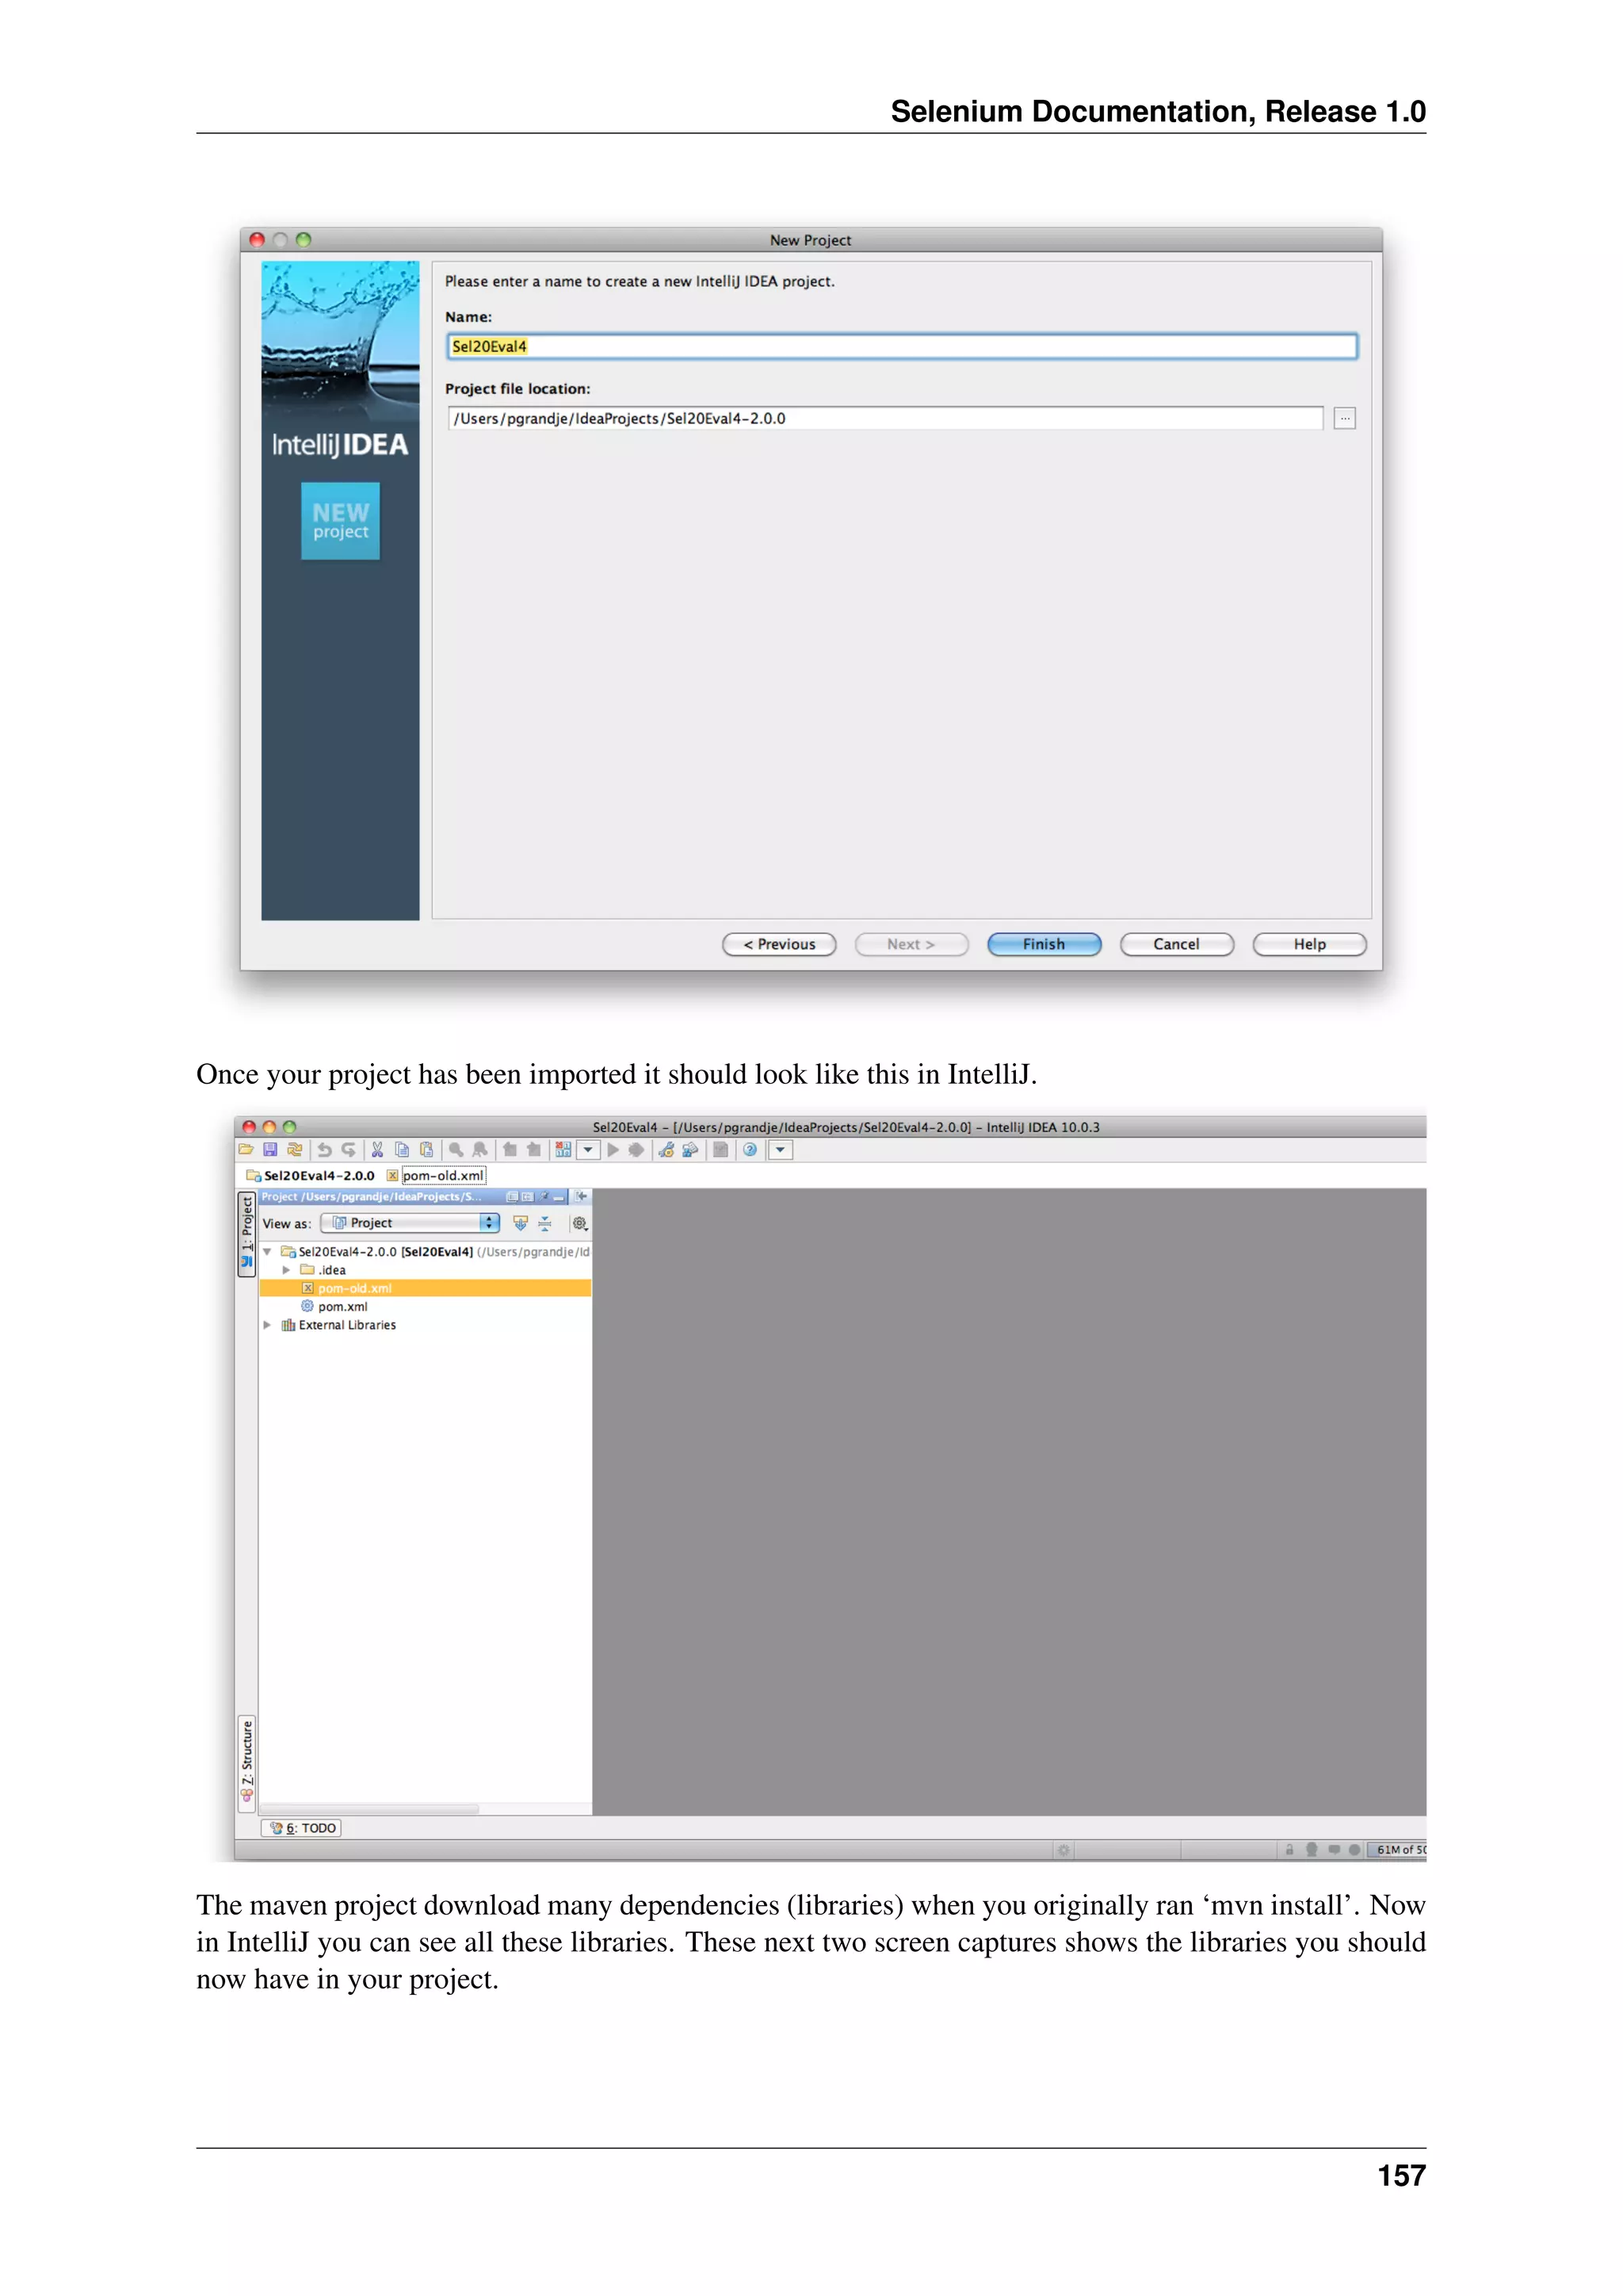Click the Collapse All icon in Project panel
This screenshot has width=1623, height=2296.
coord(544,1223)
